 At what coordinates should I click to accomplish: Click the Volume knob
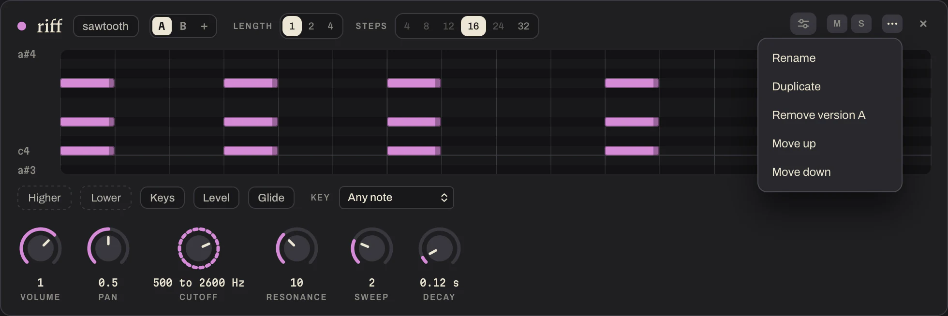[41, 248]
